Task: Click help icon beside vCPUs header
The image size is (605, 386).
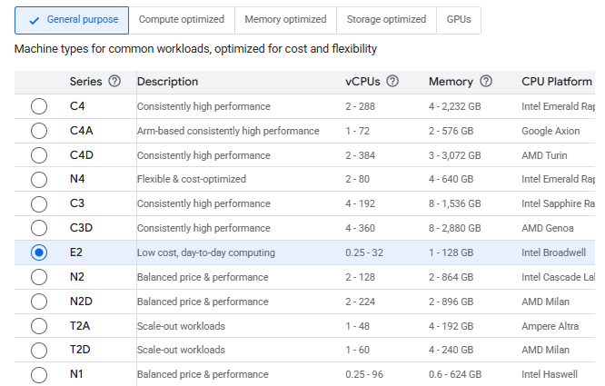Action: coord(392,82)
